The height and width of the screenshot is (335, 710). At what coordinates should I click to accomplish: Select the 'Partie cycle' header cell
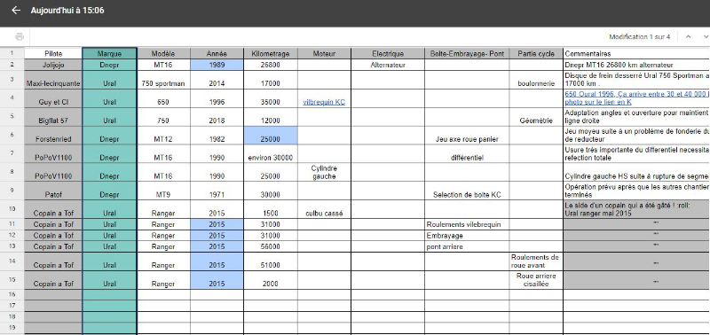coord(536,53)
